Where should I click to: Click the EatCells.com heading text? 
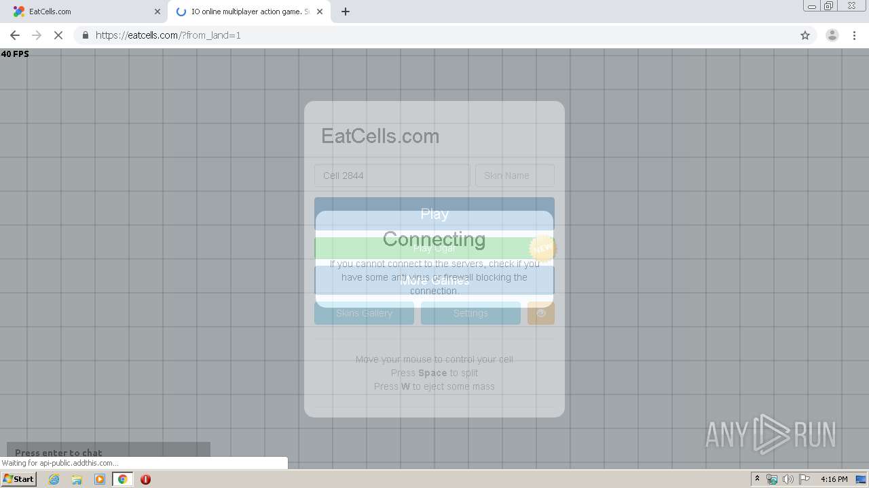380,136
